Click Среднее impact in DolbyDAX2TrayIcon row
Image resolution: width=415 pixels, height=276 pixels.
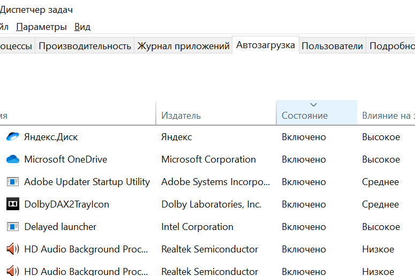380,204
